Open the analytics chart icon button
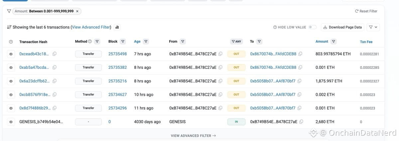The height and width of the screenshot is (141, 399). [117, 27]
